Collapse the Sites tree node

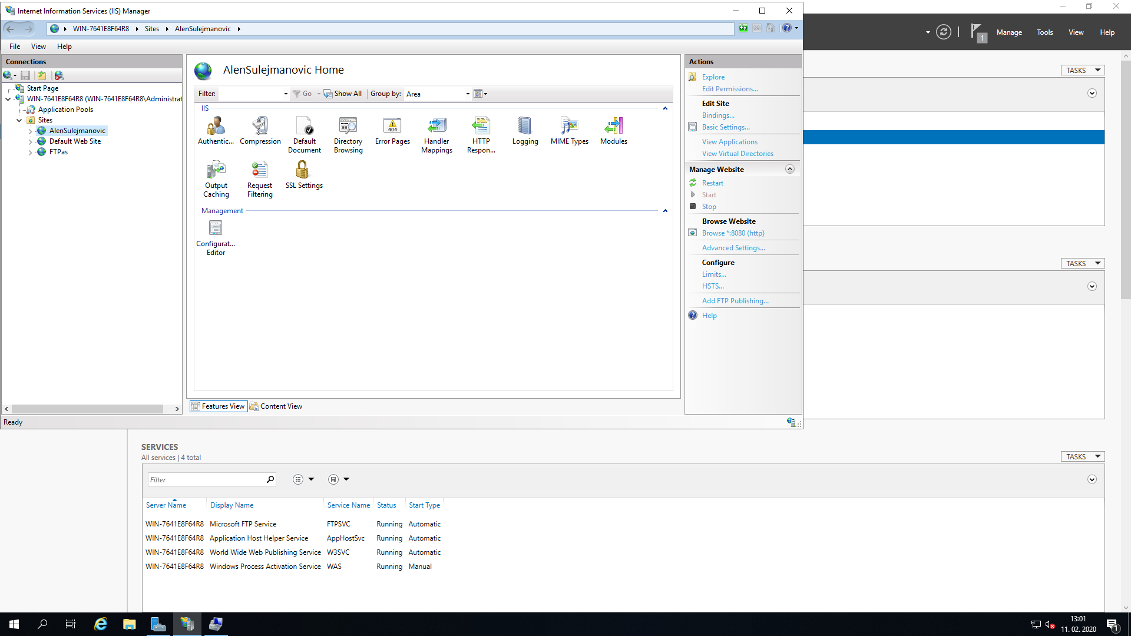[19, 120]
